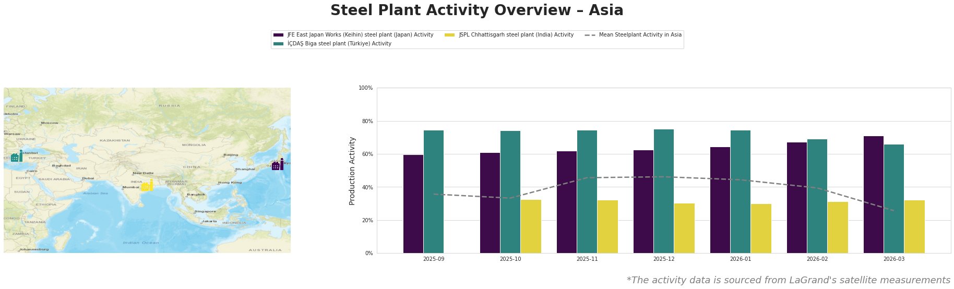Click the Production Activity axis title
This screenshot has width=954, height=289.
352,171
